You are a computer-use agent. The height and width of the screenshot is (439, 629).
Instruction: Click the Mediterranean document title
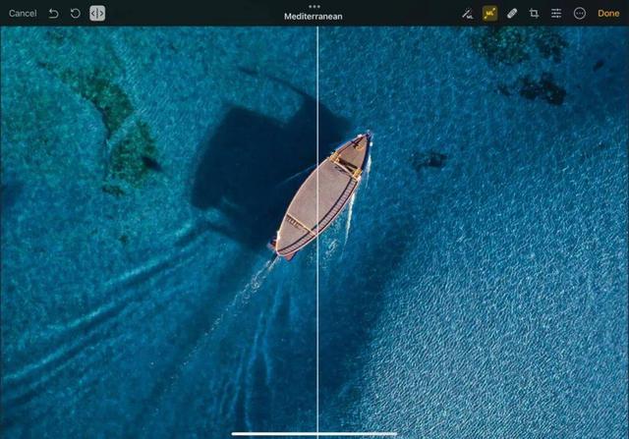[x=314, y=17]
